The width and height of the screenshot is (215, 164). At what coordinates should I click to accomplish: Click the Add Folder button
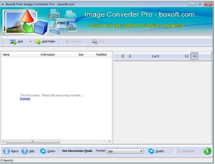(45, 41)
